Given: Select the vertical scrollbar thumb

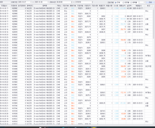Looking at the screenshot, I should (153, 24).
